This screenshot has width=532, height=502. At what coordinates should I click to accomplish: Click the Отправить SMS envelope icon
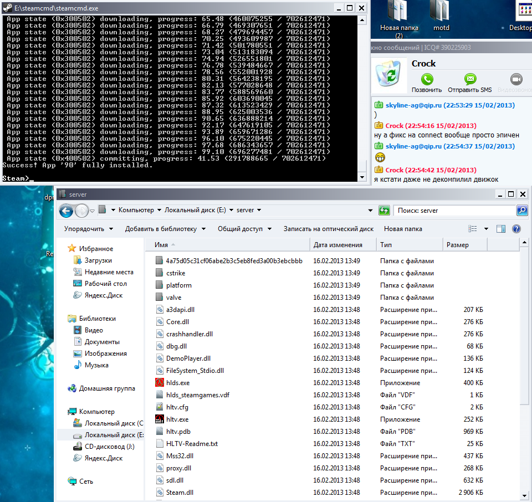coord(470,79)
